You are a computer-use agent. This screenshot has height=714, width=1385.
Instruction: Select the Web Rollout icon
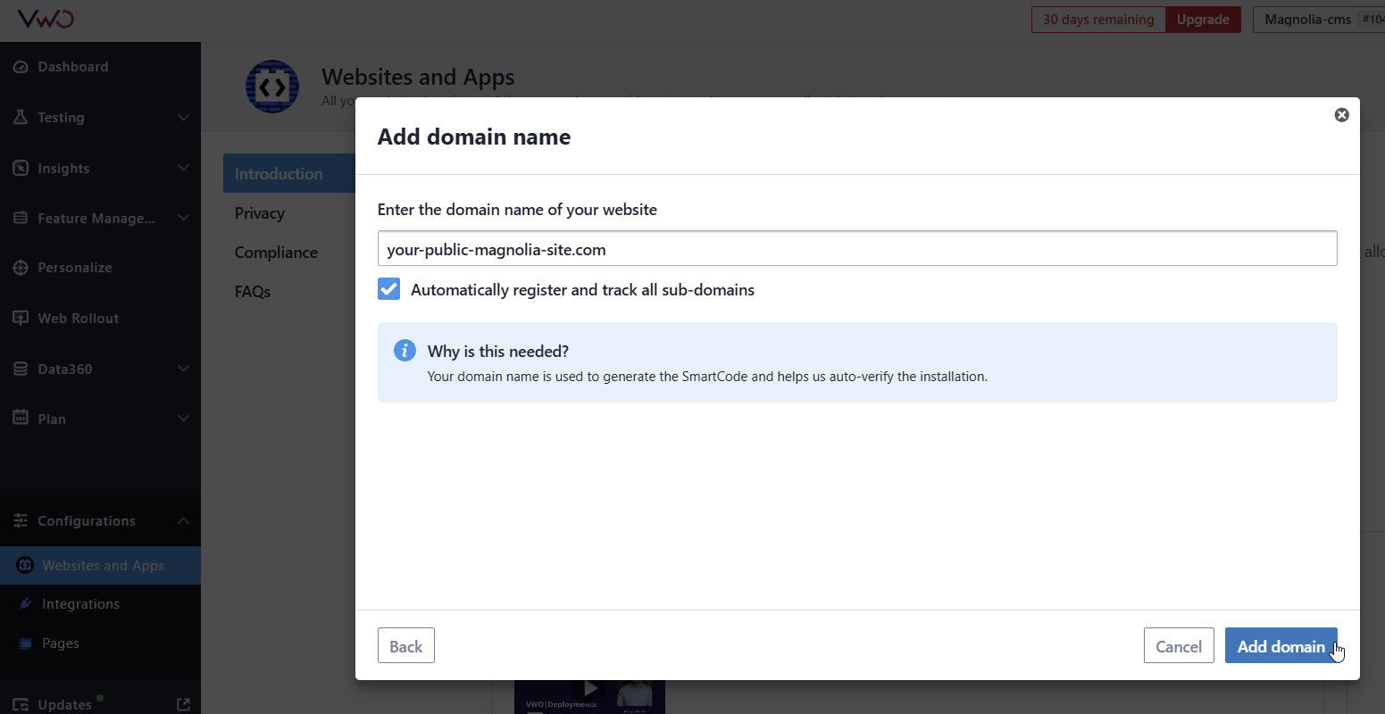[x=21, y=319]
